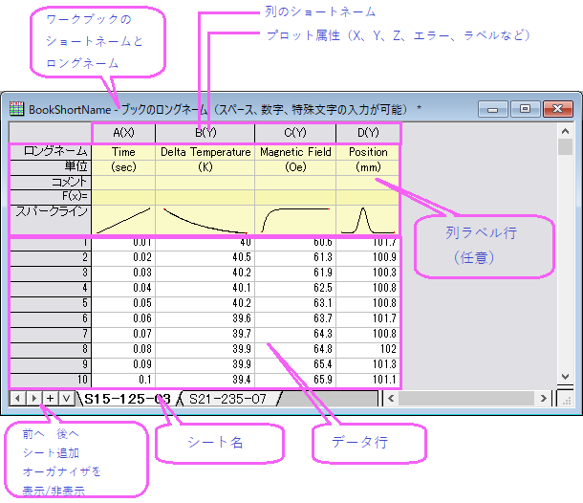Click the Position long name cell
This screenshot has width=583, height=503.
tap(368, 152)
